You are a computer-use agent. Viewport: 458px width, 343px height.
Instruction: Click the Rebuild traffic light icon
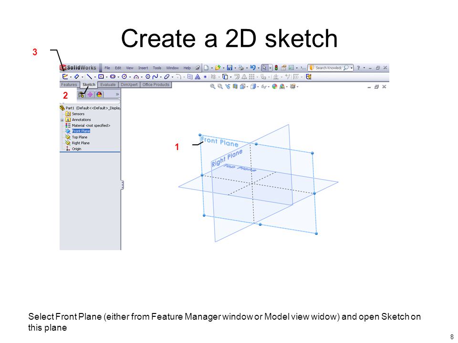coord(276,68)
